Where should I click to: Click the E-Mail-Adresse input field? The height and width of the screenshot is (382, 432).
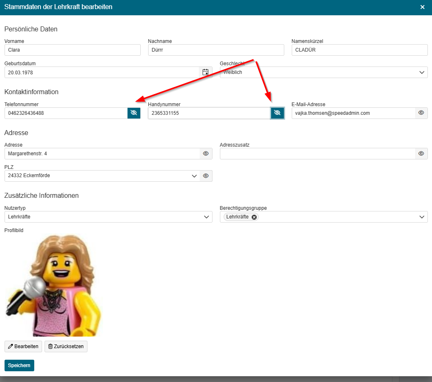354,113
